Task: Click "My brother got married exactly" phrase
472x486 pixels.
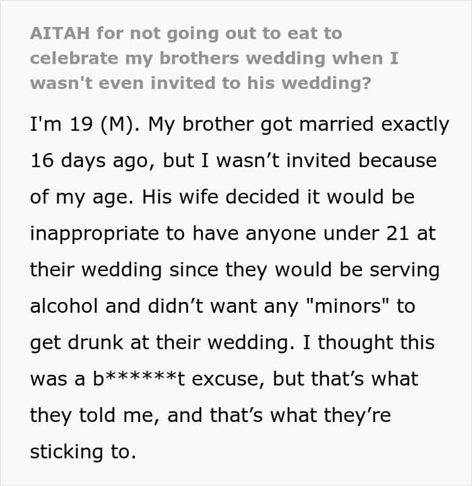Action: click(299, 125)
